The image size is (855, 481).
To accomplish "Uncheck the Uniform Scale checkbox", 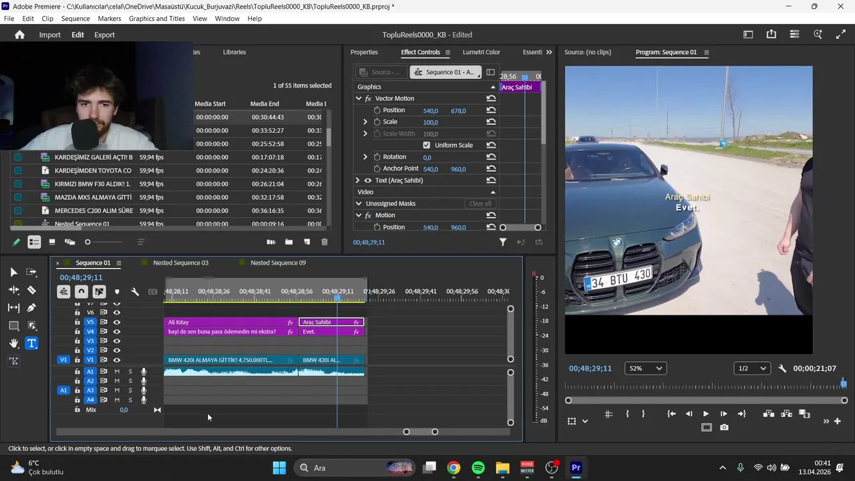I will coord(427,145).
